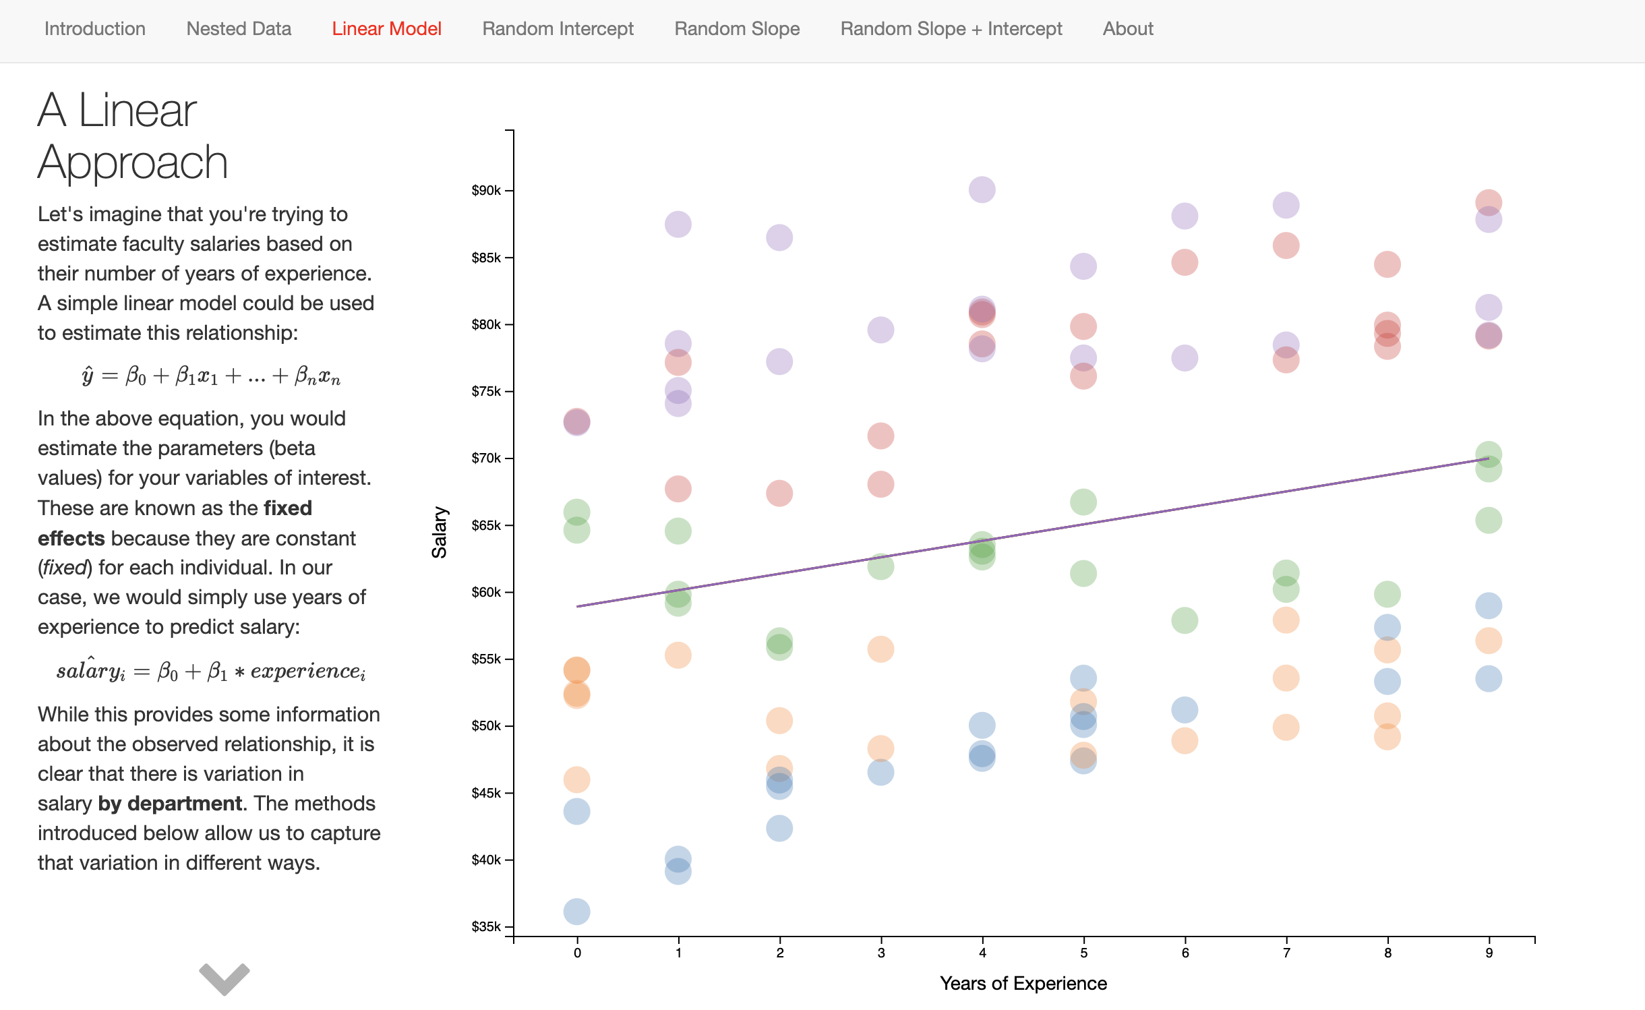
Task: Click the purple regression line on the chart
Action: tap(1031, 533)
